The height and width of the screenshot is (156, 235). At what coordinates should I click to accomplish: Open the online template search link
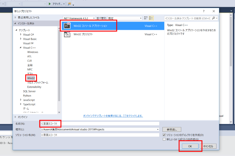113,116
